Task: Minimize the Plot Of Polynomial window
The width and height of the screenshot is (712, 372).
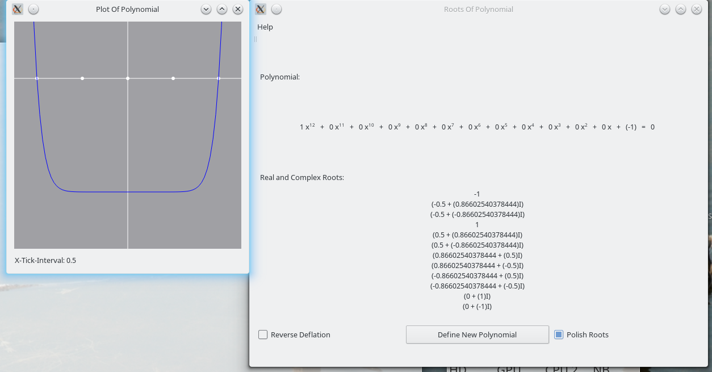Action: (x=206, y=9)
